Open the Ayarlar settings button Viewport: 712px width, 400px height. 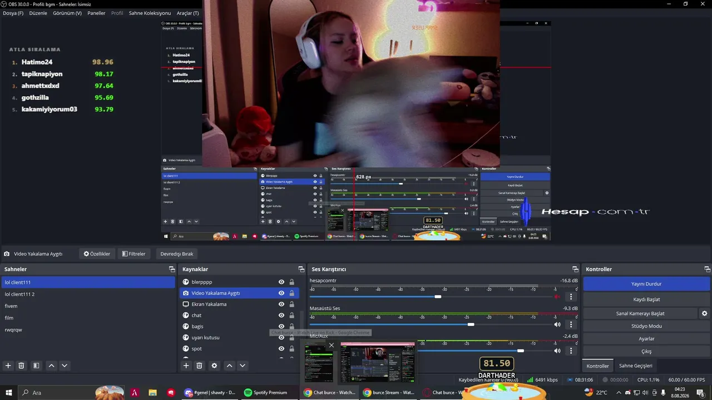(x=646, y=339)
